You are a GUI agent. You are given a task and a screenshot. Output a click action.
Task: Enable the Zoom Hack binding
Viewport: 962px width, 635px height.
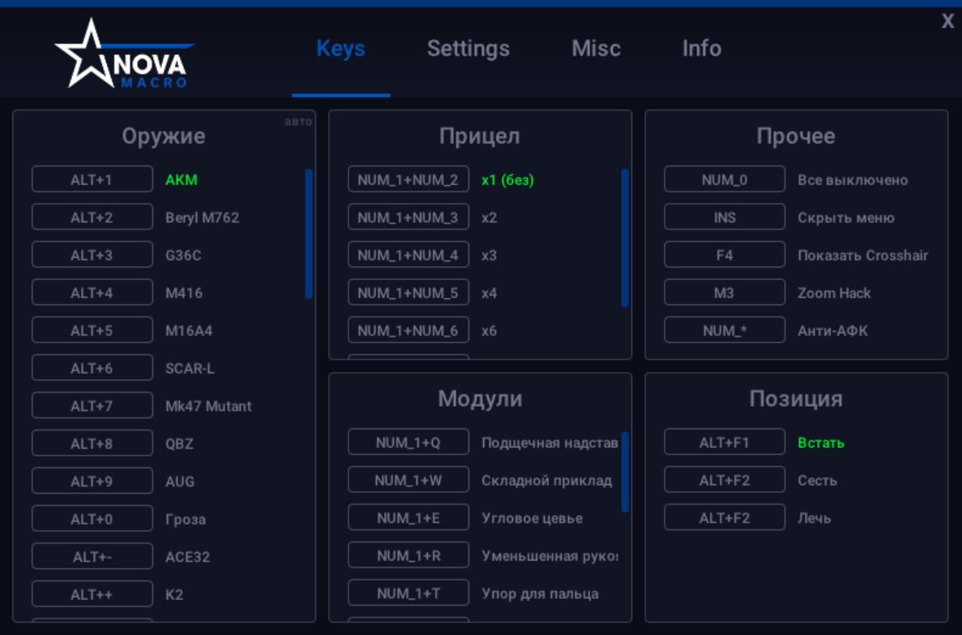[x=724, y=293]
